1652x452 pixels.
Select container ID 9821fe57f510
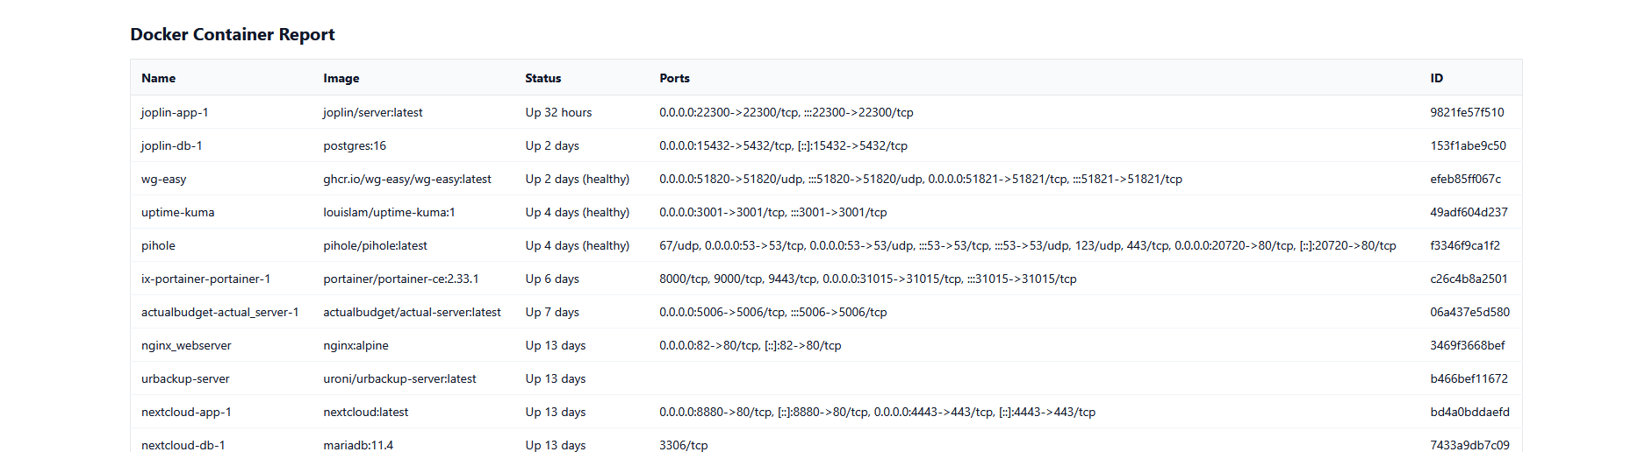pyautogui.click(x=1467, y=112)
